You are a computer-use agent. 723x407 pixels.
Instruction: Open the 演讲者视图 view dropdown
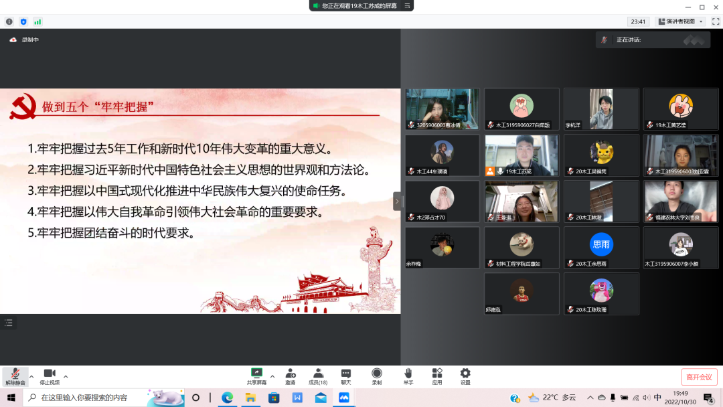point(678,21)
